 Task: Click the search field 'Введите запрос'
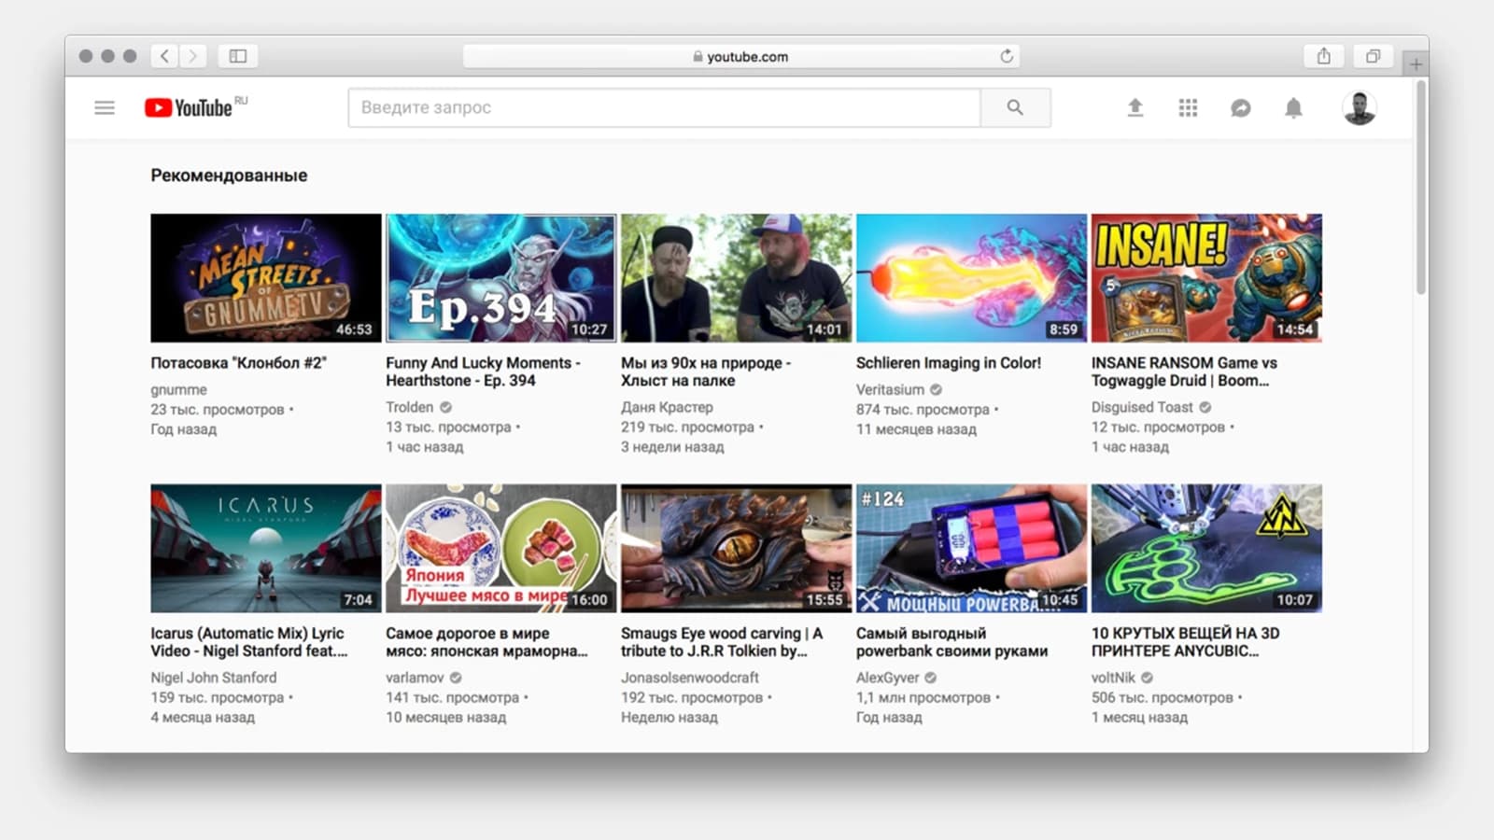point(664,108)
